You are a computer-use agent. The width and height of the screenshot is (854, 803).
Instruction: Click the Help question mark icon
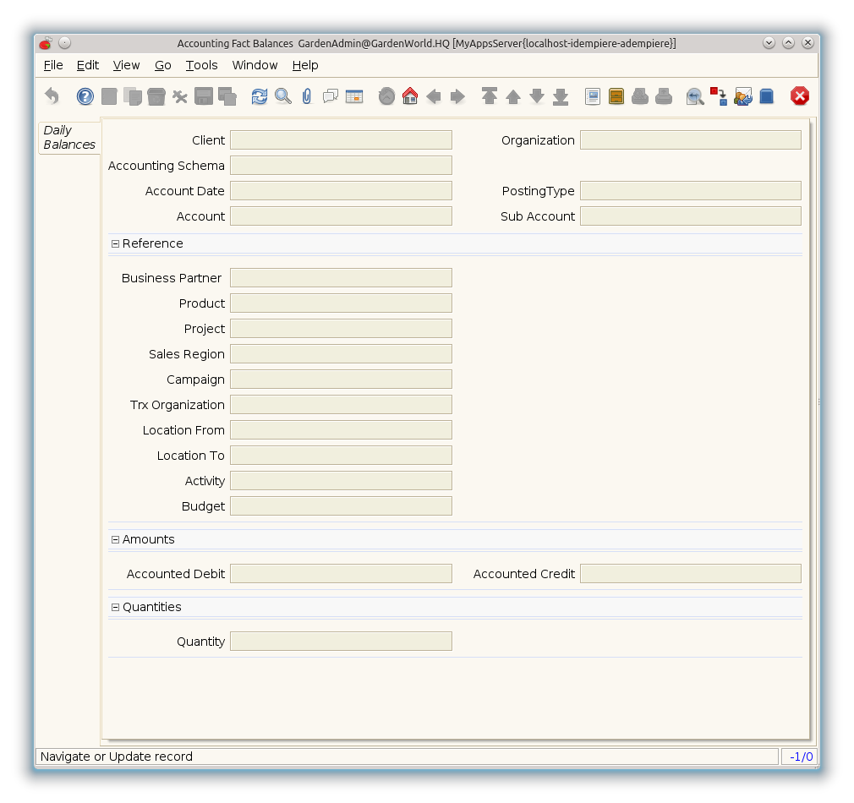(x=85, y=96)
